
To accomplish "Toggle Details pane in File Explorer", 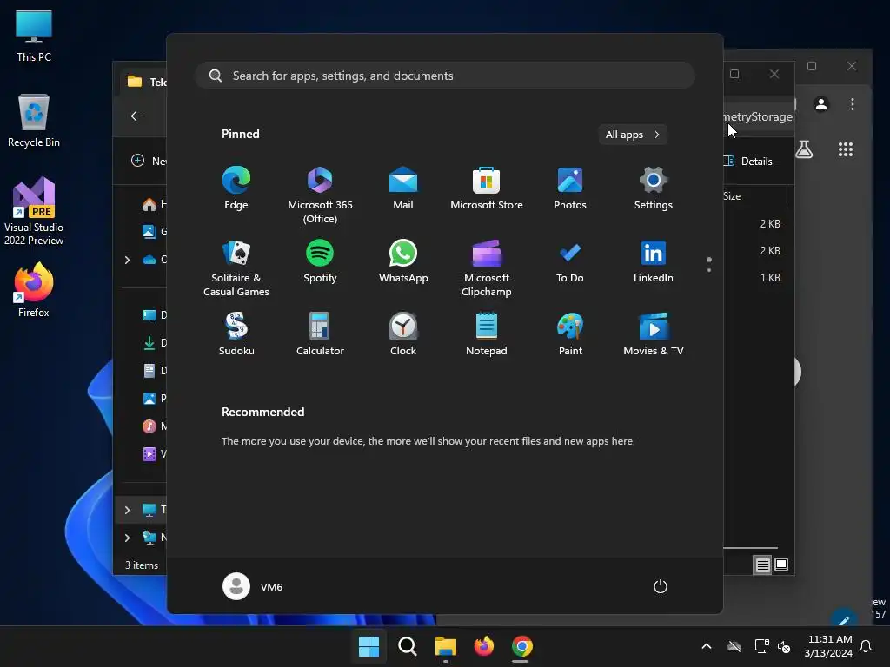I will coord(748,161).
